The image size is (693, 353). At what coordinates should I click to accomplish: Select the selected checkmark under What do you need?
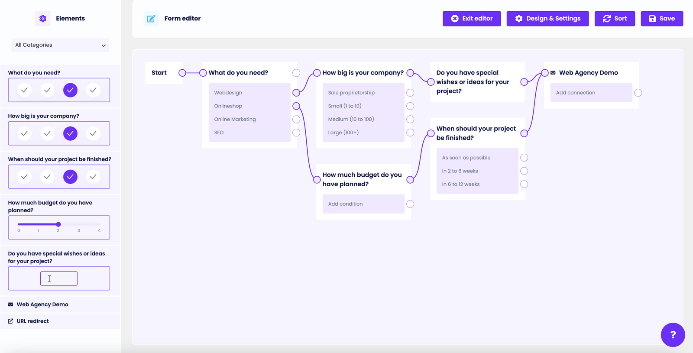[x=70, y=90]
